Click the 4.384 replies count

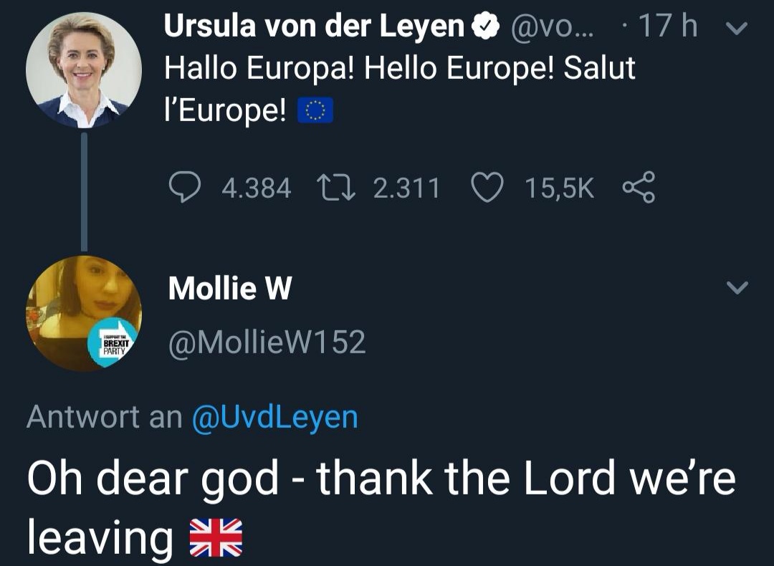(257, 188)
